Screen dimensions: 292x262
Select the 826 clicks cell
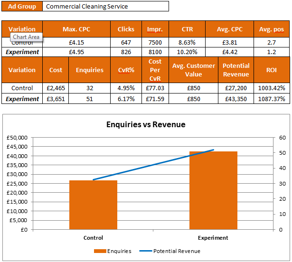126,52
